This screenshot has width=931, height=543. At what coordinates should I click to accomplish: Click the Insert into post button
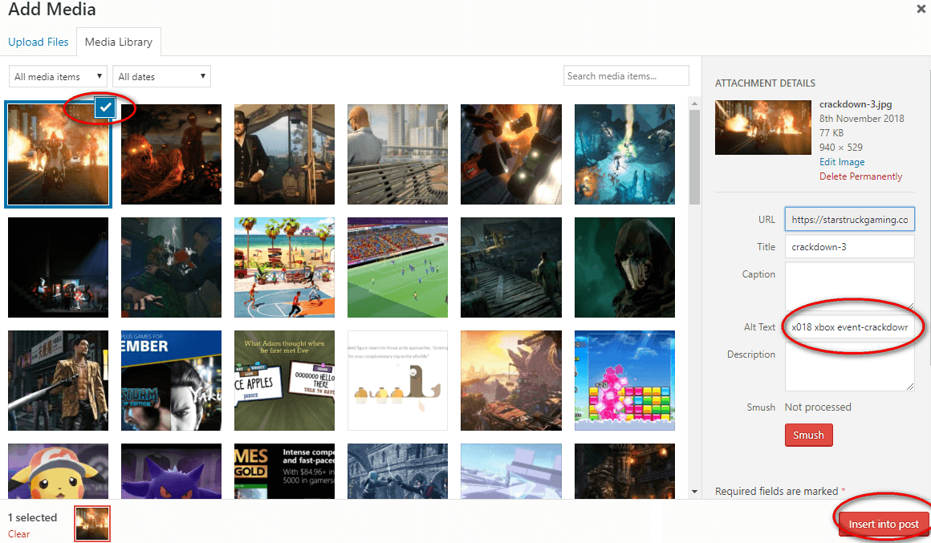884,524
